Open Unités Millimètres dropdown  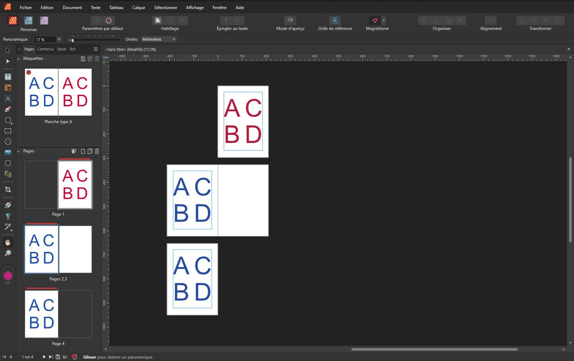point(159,39)
